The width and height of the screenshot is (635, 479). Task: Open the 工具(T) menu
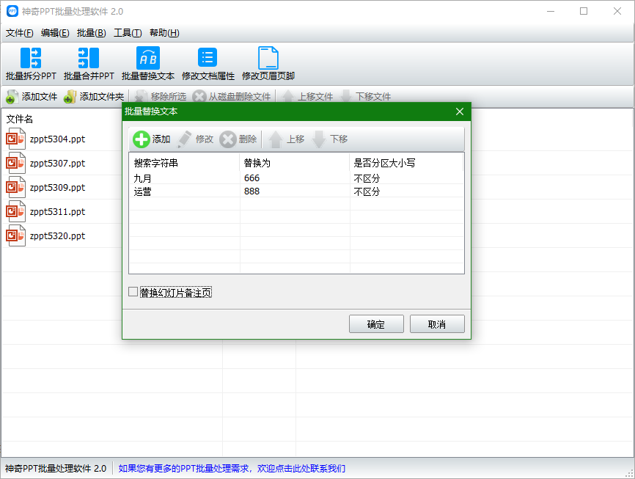[x=128, y=33]
